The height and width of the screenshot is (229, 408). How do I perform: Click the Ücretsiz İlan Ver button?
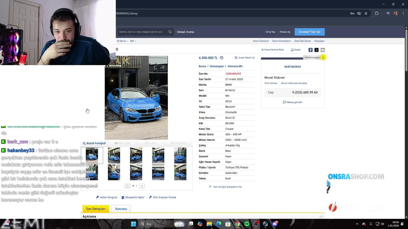[x=310, y=32]
